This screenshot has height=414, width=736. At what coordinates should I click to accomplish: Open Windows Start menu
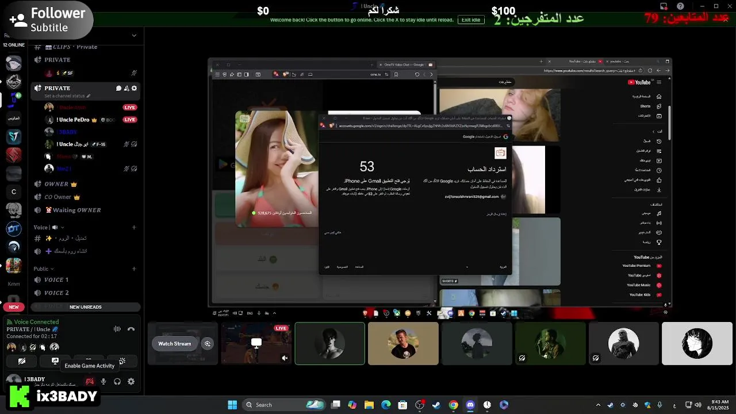pyautogui.click(x=232, y=405)
